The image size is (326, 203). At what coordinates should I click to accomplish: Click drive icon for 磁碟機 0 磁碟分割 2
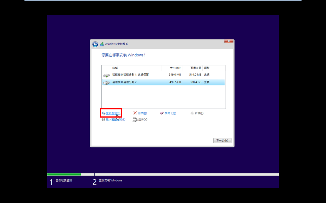tap(106, 83)
